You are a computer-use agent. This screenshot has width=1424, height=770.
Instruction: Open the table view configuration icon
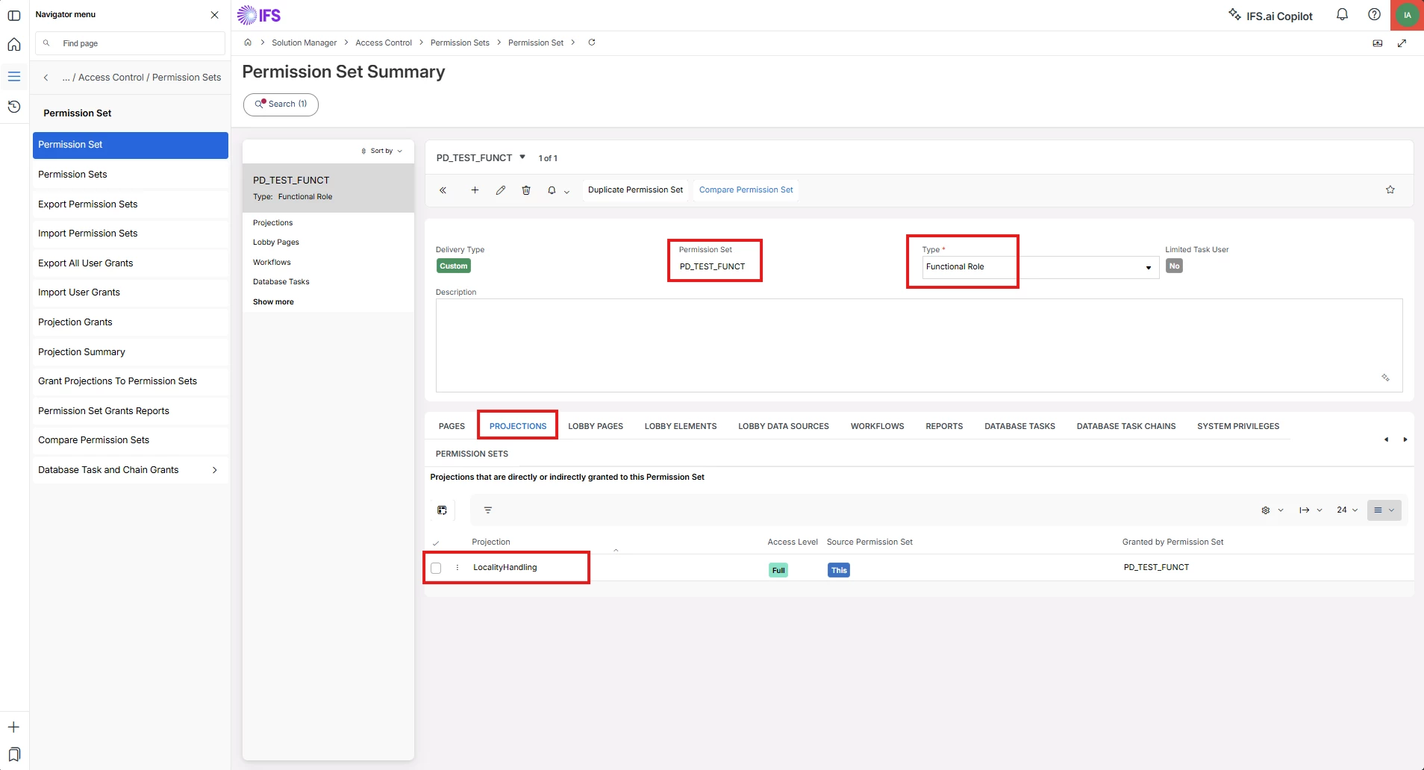[442, 510]
